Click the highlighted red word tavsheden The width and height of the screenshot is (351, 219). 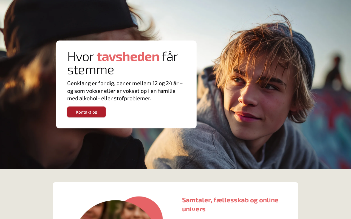tap(128, 57)
